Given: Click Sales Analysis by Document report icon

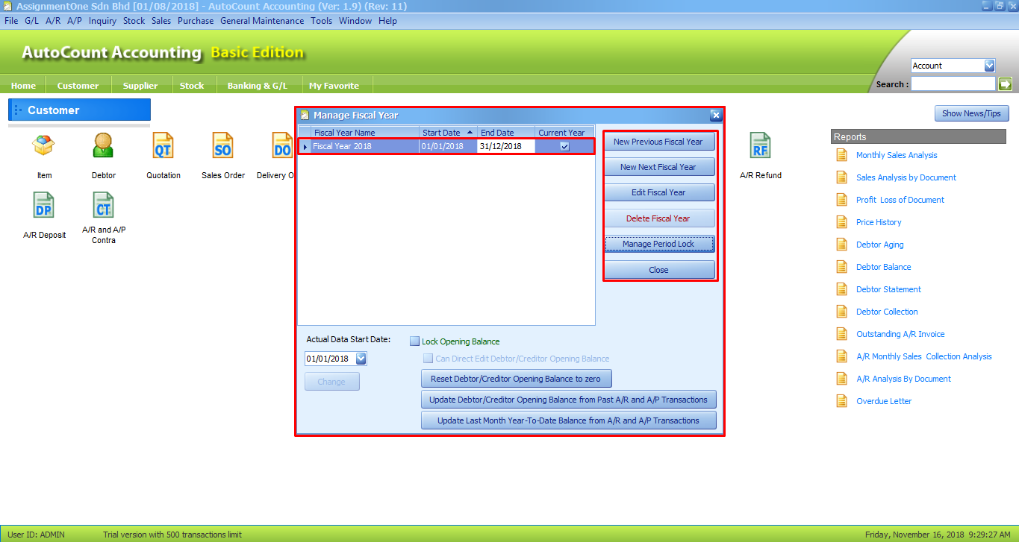Looking at the screenshot, I should pos(842,177).
